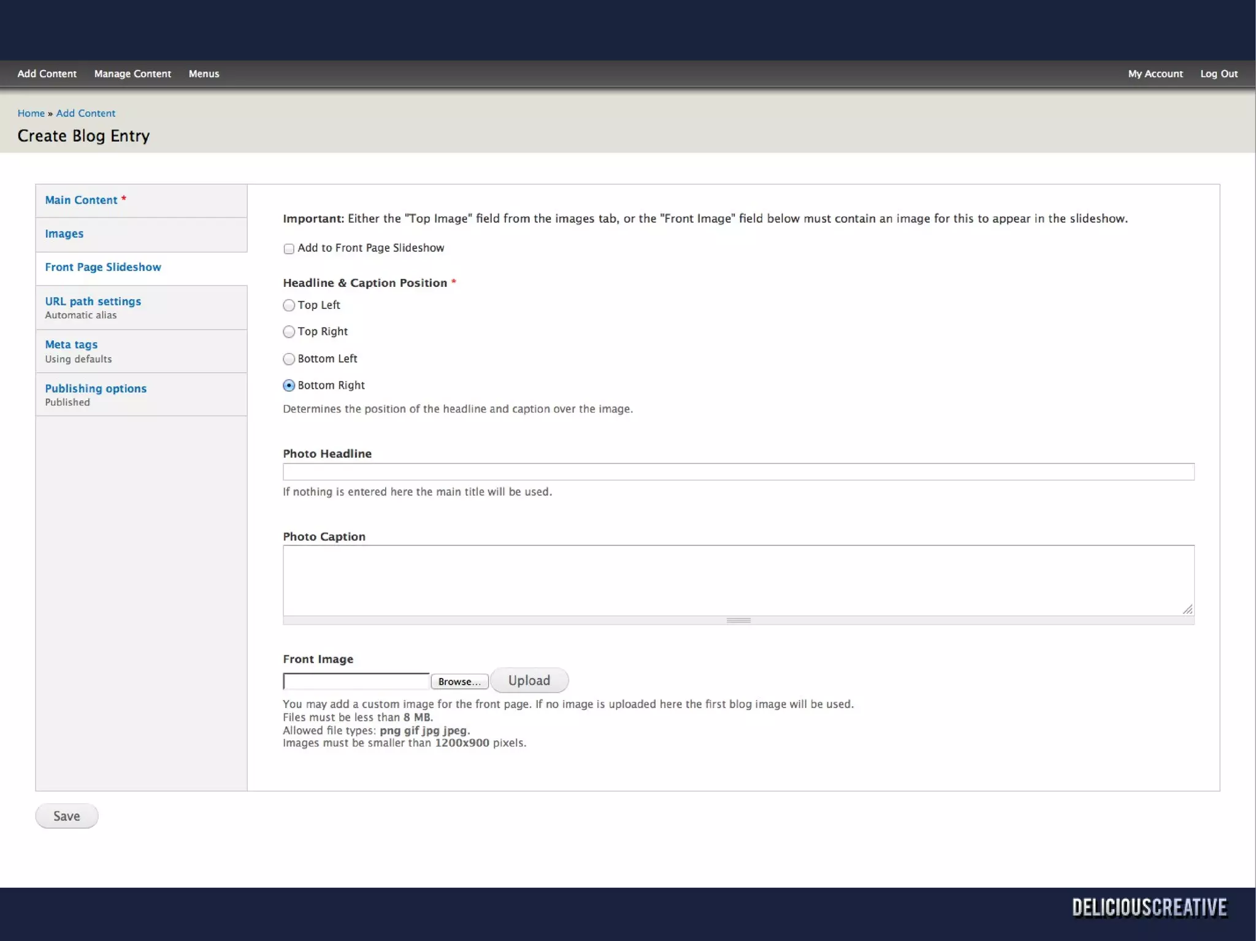Click Browse file button for Front Image
Viewport: 1256px width, 941px height.
tap(459, 682)
